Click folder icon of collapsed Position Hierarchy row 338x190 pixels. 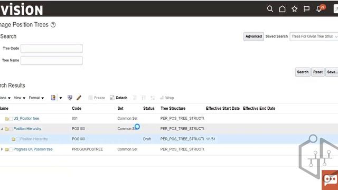tap(7, 129)
